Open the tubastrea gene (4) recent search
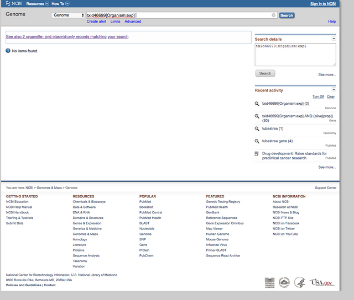Viewport: 354px width, 300px height. (277, 141)
